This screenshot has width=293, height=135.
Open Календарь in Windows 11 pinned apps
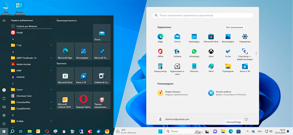(194, 38)
